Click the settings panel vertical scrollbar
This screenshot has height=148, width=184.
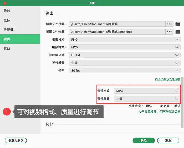tap(182, 102)
